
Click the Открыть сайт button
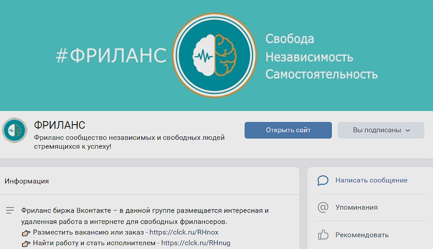coord(288,130)
